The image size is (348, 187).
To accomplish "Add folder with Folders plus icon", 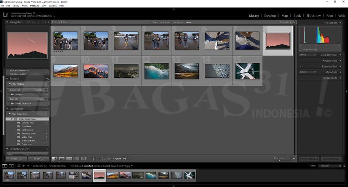I will (47, 79).
